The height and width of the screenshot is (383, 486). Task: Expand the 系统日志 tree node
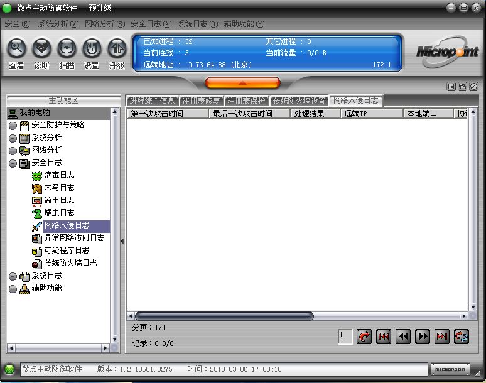point(13,276)
